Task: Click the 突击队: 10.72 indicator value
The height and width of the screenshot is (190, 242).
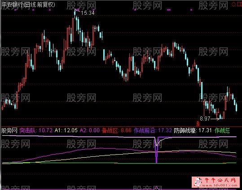Action: click(36, 130)
